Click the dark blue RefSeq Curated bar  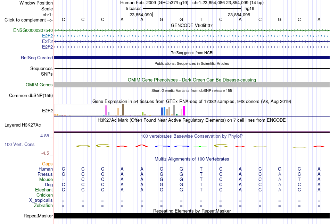pos(192,58)
